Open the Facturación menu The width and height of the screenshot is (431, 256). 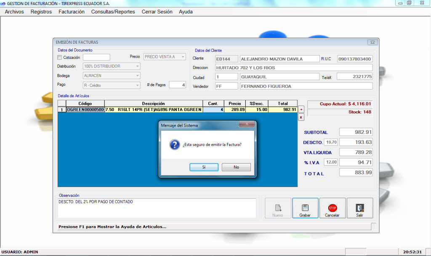click(x=72, y=12)
